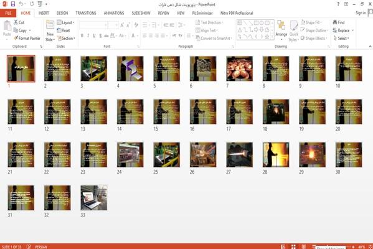Open the TRANSITIONS ribbon tab
This screenshot has height=249, width=373.
tap(86, 13)
